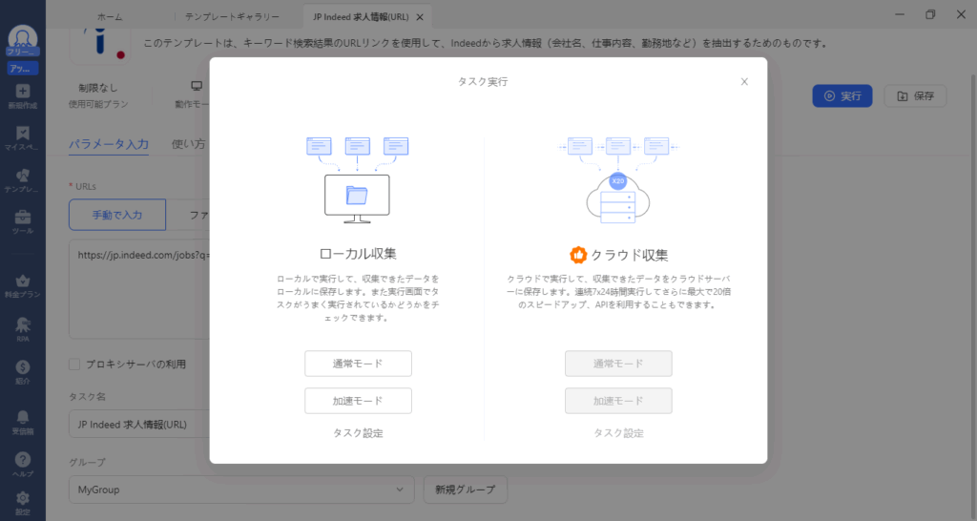
Task: Start ローカル収集 in 通常モード
Action: 359,364
